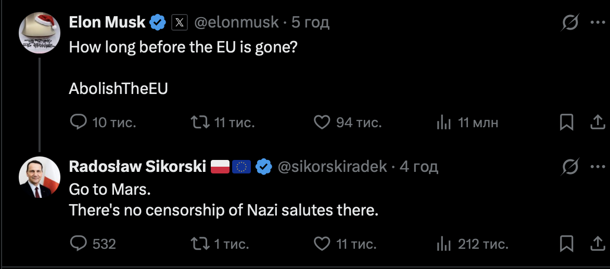Screen dimensions: 610x269
Task: Open more options for Sikorski's reply
Action: point(596,167)
